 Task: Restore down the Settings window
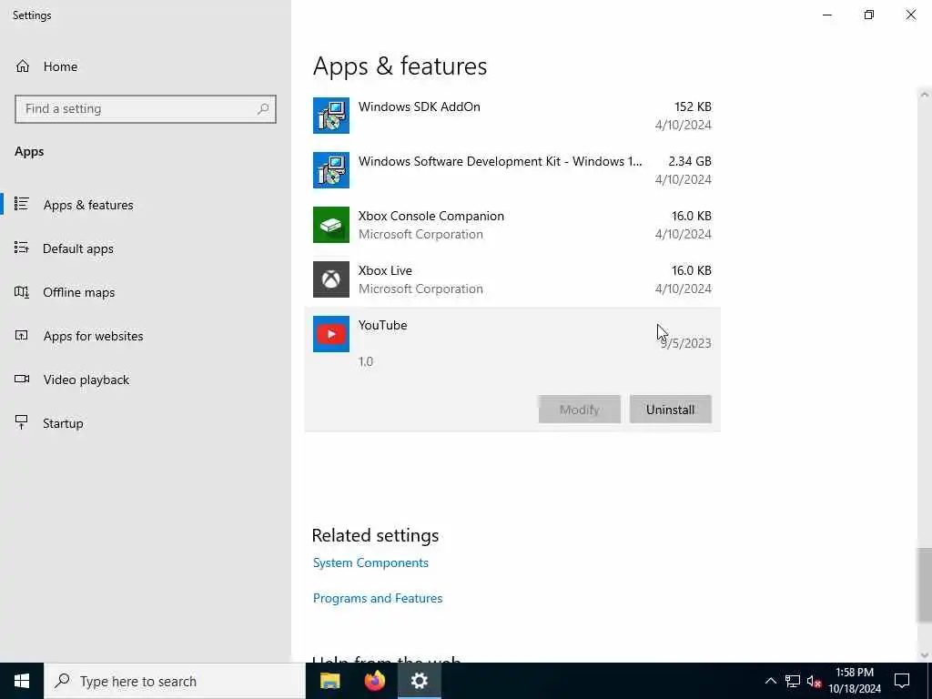click(x=869, y=15)
